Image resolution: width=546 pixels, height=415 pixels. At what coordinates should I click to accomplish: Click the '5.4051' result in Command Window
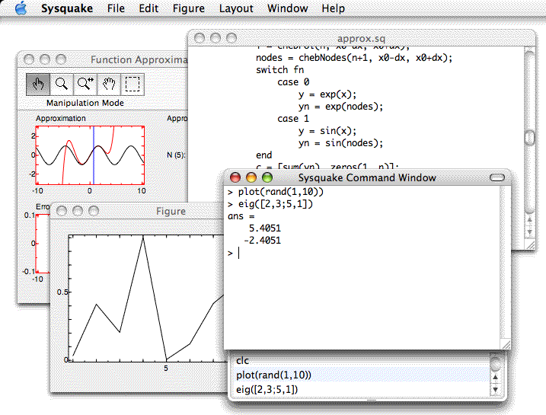265,228
